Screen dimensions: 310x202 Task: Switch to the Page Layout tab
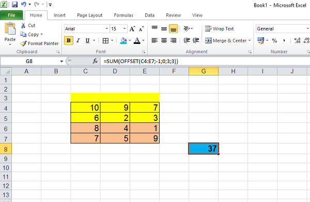[90, 15]
